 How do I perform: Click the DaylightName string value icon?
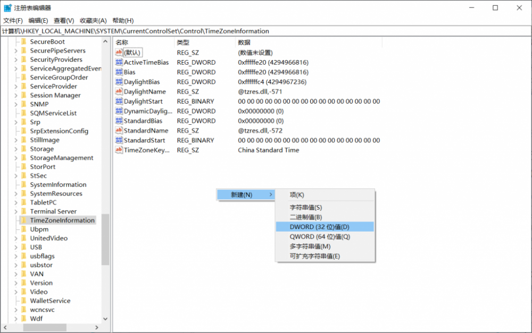pyautogui.click(x=119, y=92)
